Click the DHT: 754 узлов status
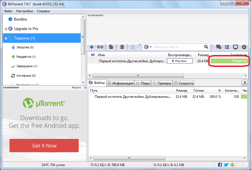The height and width of the screenshot is (170, 251). 53,165
